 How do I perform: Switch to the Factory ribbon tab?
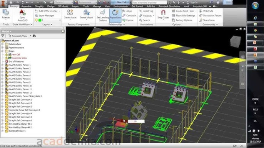(13, 7)
